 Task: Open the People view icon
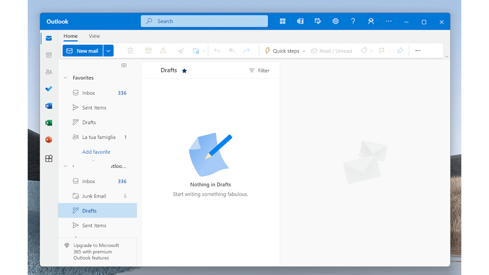[x=48, y=72]
